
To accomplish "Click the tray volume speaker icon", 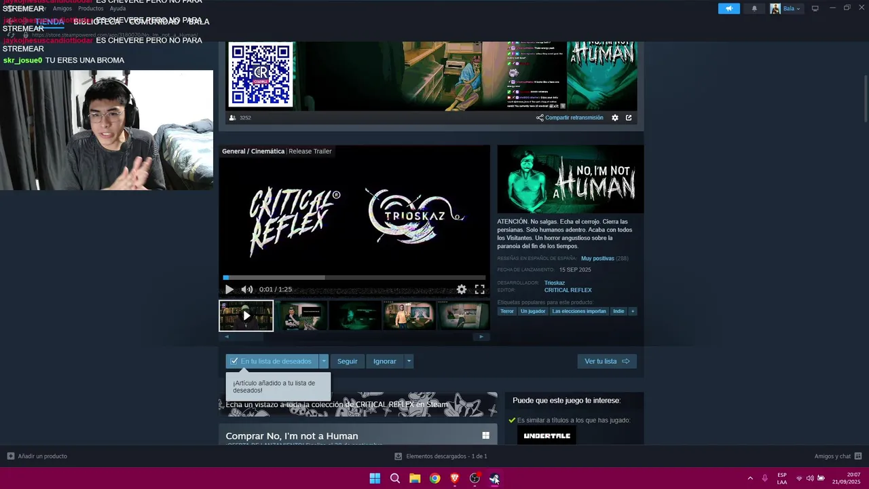I will coord(810,478).
